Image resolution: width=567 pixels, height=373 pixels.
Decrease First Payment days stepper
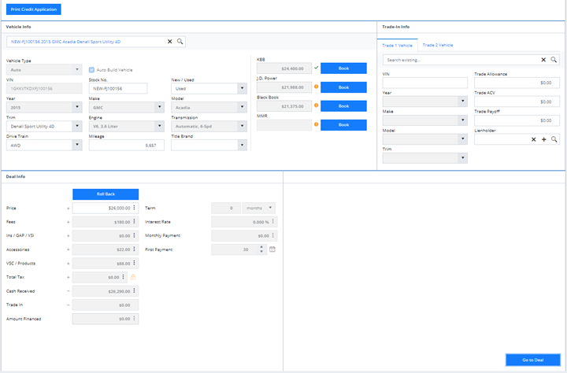pos(261,252)
